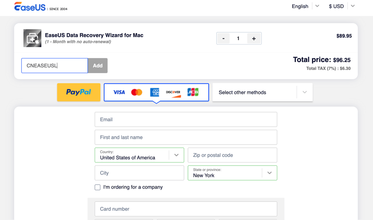Apply coupon with the Add button
Image resolution: width=373 pixels, height=220 pixels.
[x=98, y=66]
